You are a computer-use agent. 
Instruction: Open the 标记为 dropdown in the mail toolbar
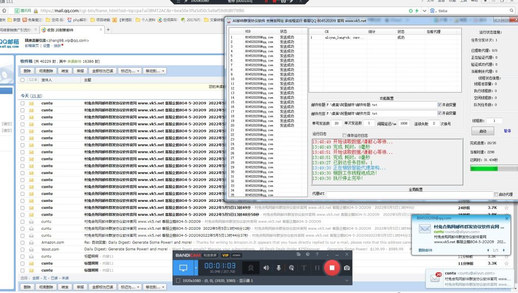point(129,71)
